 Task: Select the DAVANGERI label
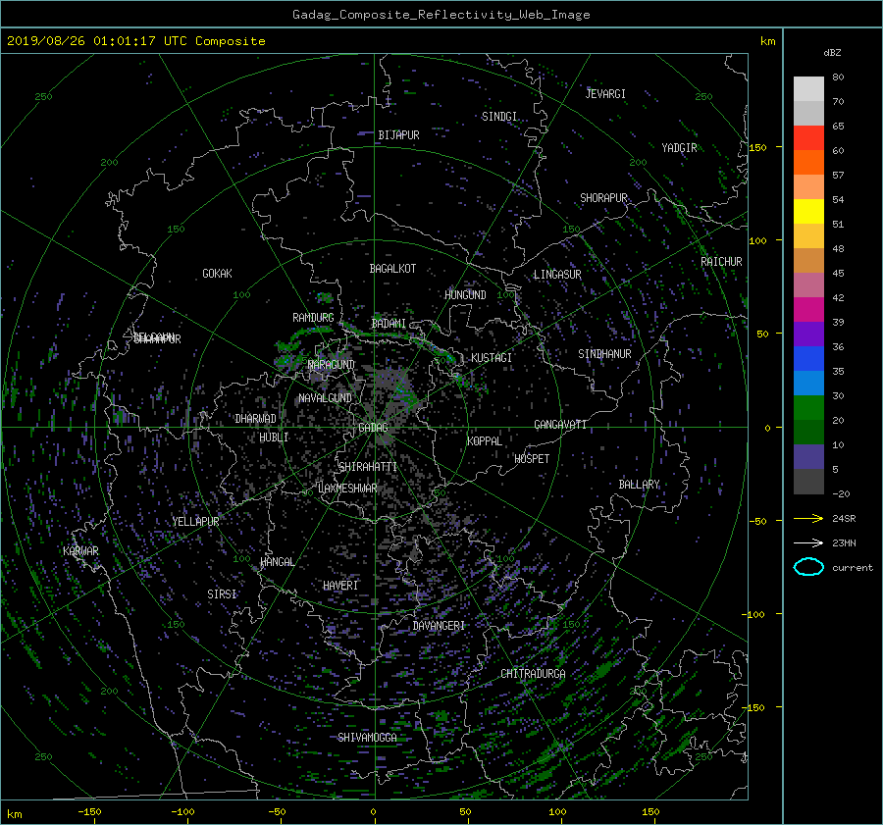[x=439, y=626]
